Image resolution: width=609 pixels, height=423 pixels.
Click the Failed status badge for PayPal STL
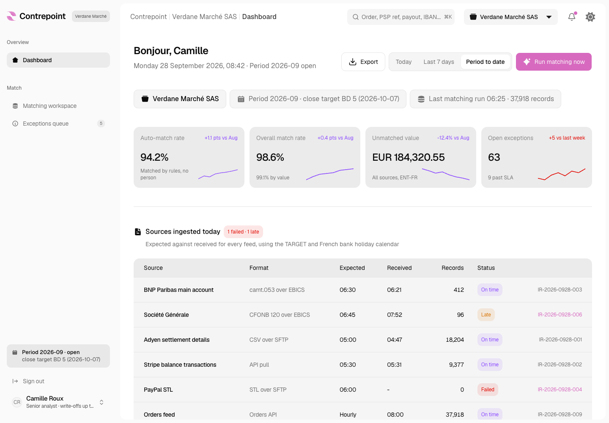(x=488, y=390)
